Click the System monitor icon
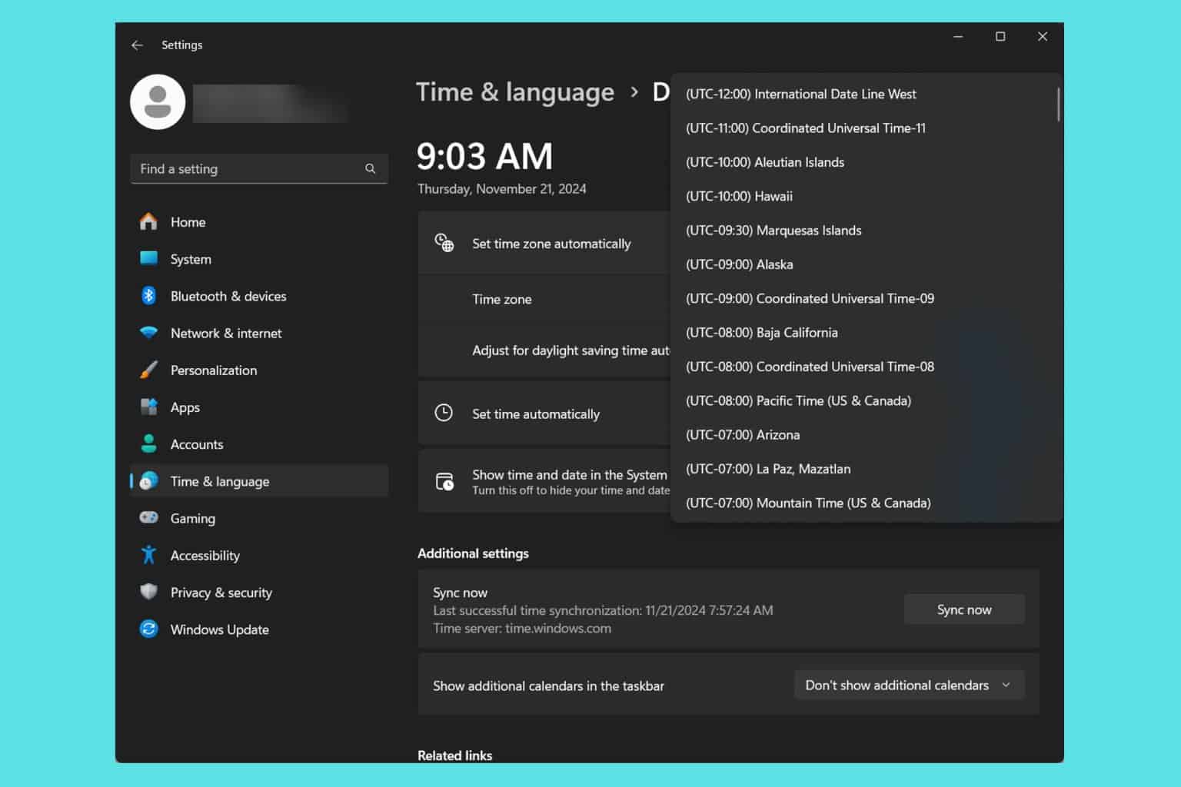Screen dimensions: 1181x787 pos(148,259)
